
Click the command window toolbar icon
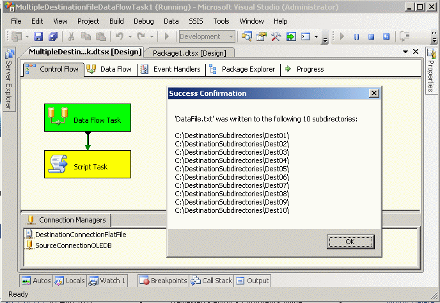pyautogui.click(x=306, y=36)
